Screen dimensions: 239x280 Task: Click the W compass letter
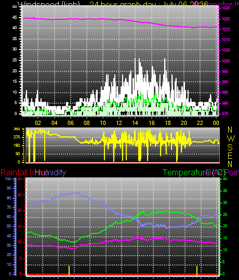click(231, 138)
